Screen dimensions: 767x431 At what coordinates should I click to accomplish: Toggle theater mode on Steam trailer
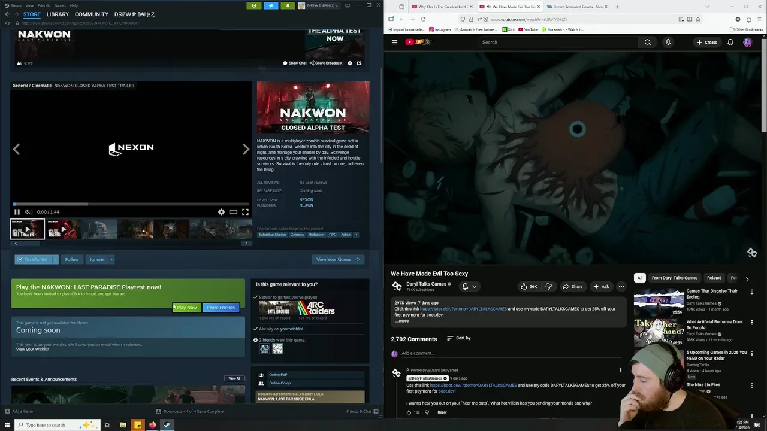(x=233, y=212)
